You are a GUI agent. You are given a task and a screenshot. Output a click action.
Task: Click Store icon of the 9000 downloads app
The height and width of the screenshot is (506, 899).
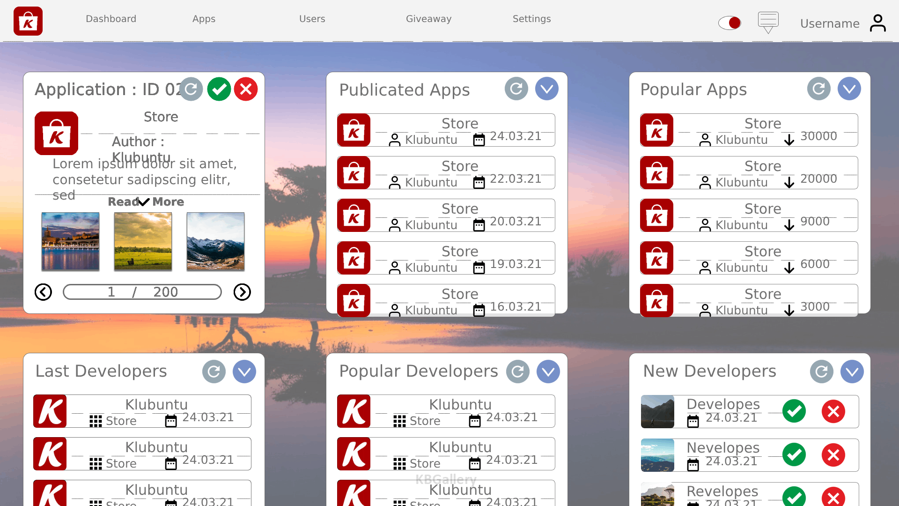tap(657, 216)
